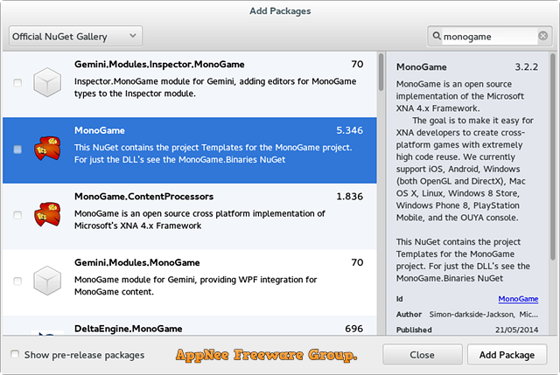This screenshot has height=375, width=560.
Task: Click the Add Package button
Action: [507, 355]
